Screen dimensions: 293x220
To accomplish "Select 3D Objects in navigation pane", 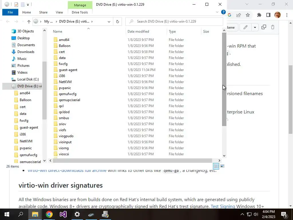I will coord(25,31).
